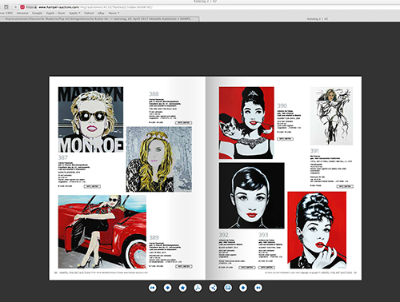Click lot number 387
This screenshot has width=400, height=302.
point(63,157)
